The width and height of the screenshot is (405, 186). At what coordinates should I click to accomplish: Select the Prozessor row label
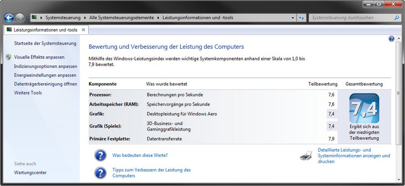pos(100,95)
